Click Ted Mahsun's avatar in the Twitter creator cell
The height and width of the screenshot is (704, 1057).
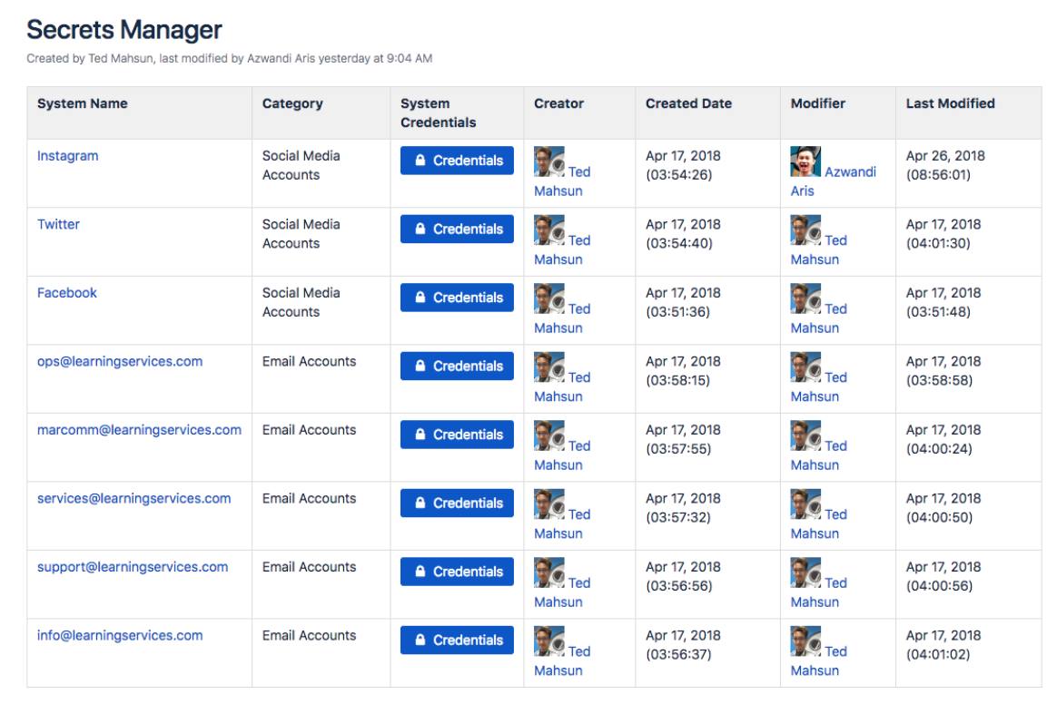click(548, 230)
